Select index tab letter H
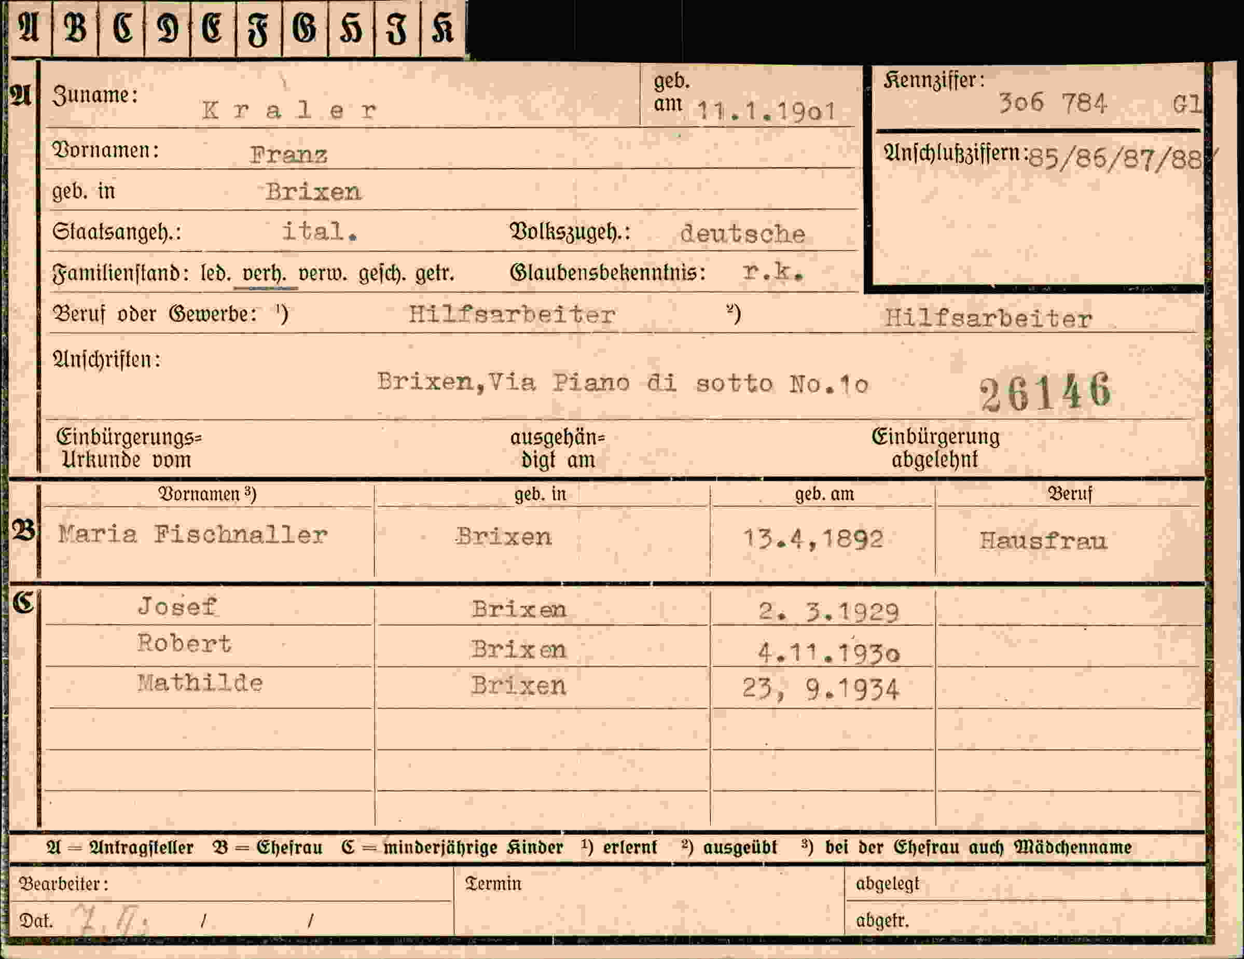This screenshot has height=959, width=1244. coord(351,29)
